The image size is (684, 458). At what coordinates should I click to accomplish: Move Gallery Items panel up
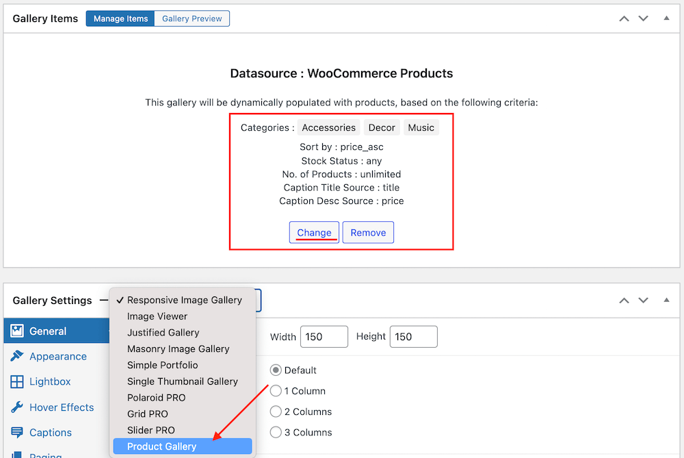click(624, 18)
